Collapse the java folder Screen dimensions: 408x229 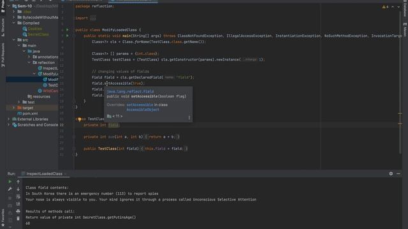coord(24,51)
